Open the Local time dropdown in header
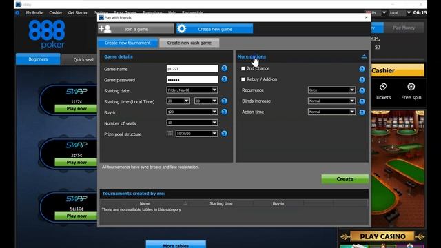Image resolution: width=441 pixels, height=248 pixels. 409,12
